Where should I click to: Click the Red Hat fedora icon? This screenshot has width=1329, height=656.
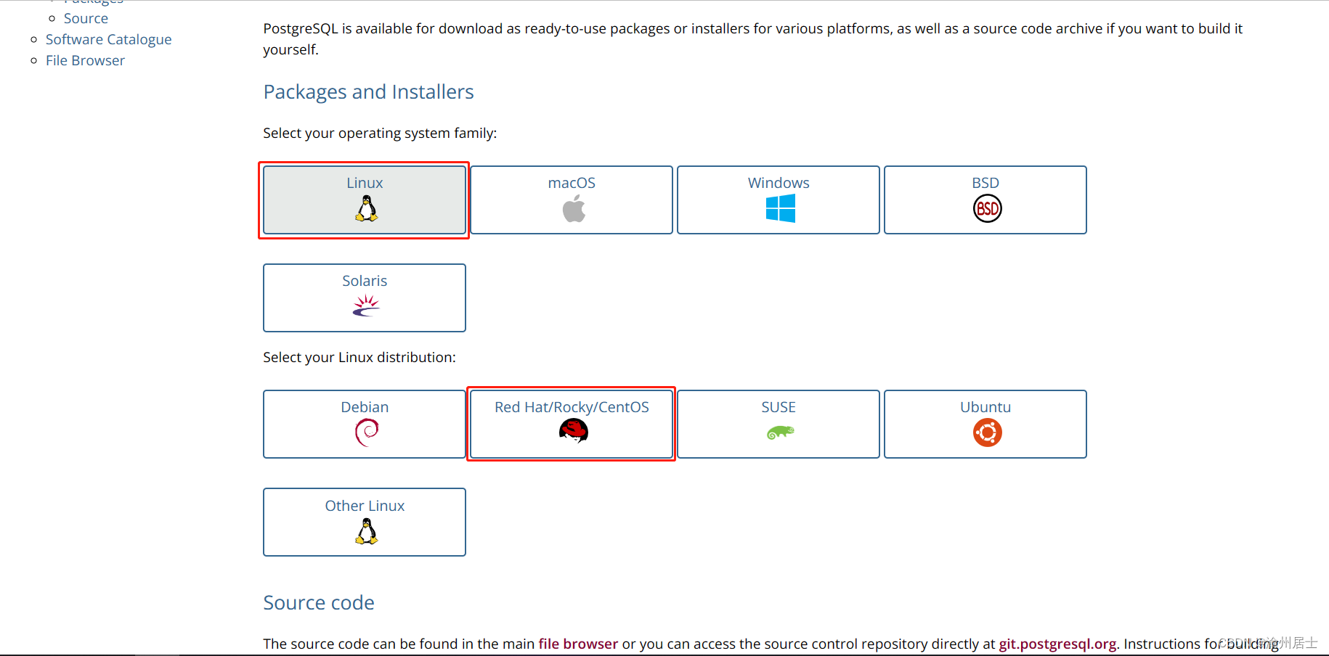pyautogui.click(x=574, y=431)
